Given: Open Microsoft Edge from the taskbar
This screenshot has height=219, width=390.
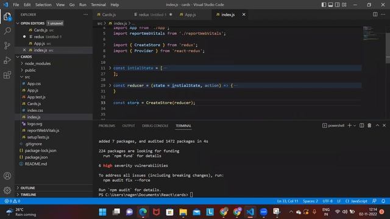Looking at the screenshot, I should coord(143,212).
